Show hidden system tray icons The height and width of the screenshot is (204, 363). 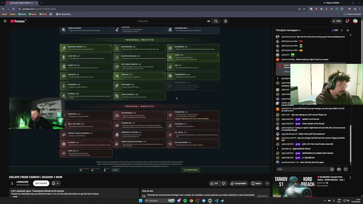[x=324, y=201]
